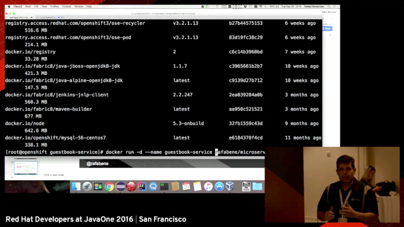Screen dimensions: 404x227
Task: Launch Eclipse IDE from the Dock
Action: tap(120, 187)
